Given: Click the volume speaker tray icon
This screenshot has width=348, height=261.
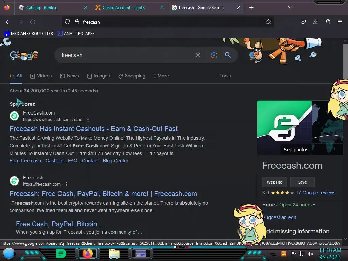Looking at the screenshot, I should pos(310,254).
